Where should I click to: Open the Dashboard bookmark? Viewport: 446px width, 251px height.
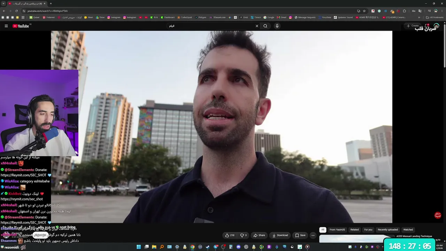[x=168, y=17]
